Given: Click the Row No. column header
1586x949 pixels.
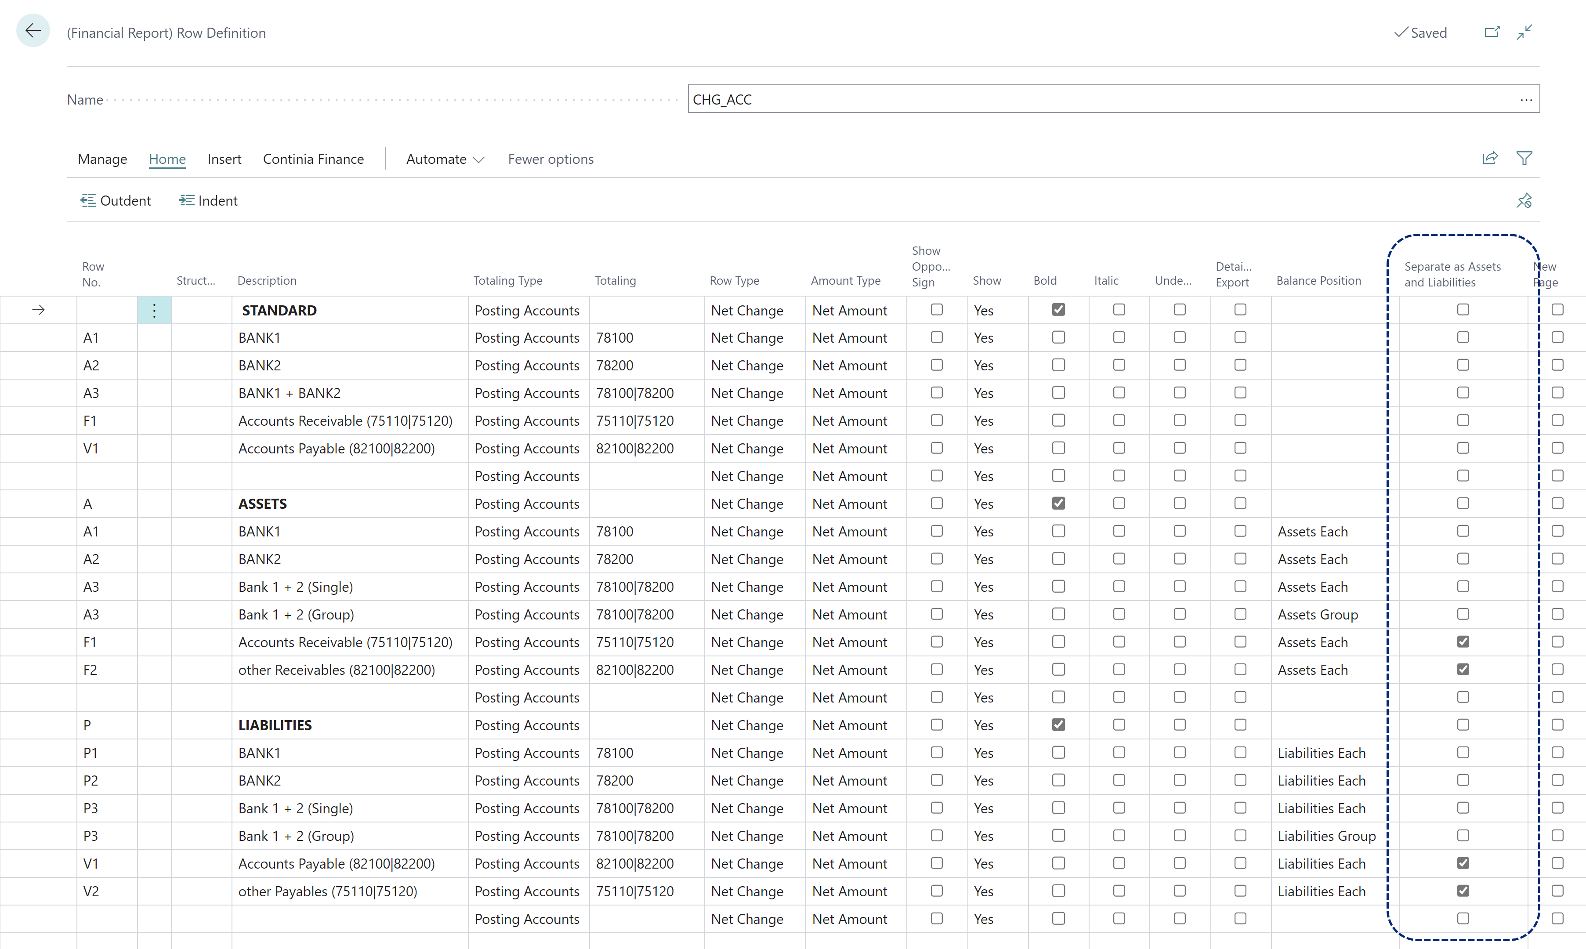Looking at the screenshot, I should point(93,274).
